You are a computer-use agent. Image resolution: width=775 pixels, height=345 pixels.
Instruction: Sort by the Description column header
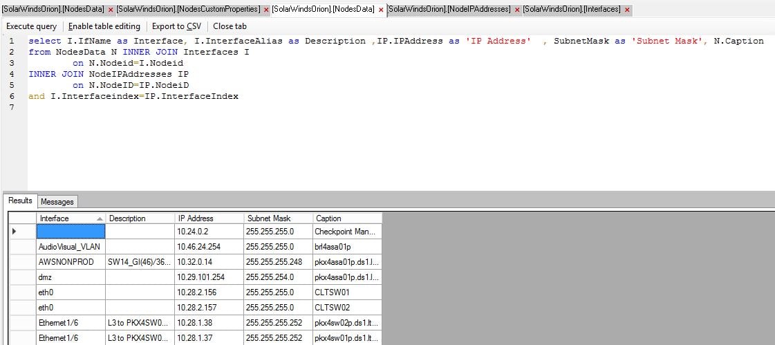click(140, 218)
